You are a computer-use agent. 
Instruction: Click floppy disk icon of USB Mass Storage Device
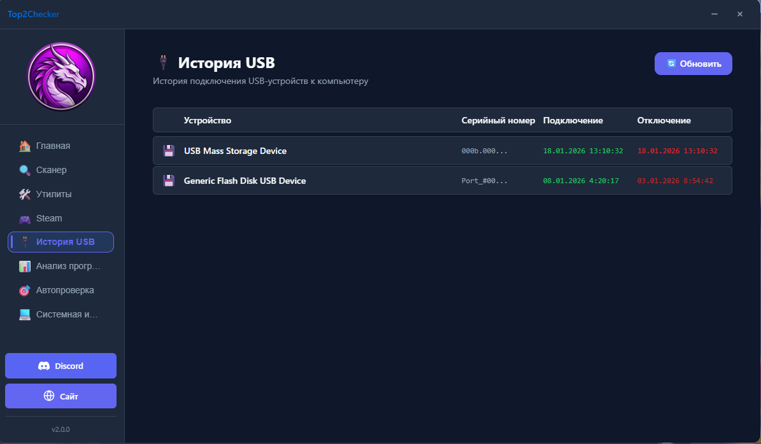pyautogui.click(x=169, y=151)
